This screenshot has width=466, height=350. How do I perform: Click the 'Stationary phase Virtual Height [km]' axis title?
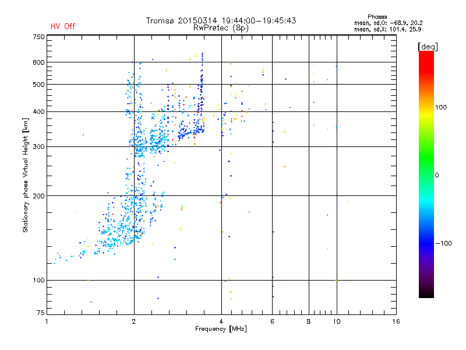[26, 175]
